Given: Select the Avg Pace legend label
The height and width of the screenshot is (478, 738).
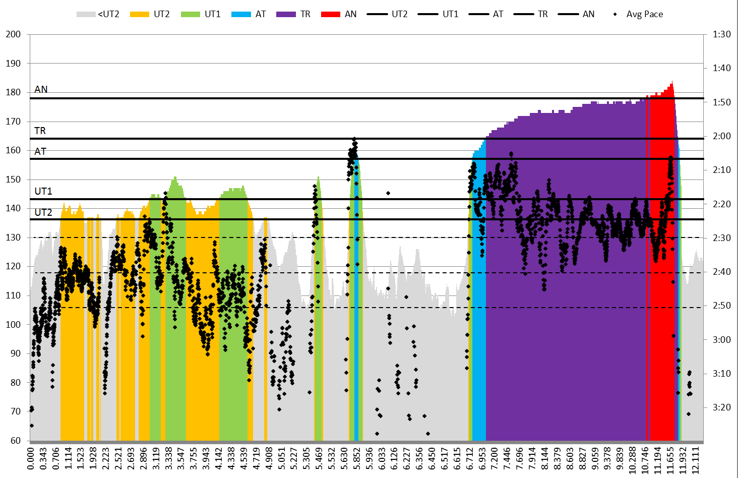Looking at the screenshot, I should point(644,14).
